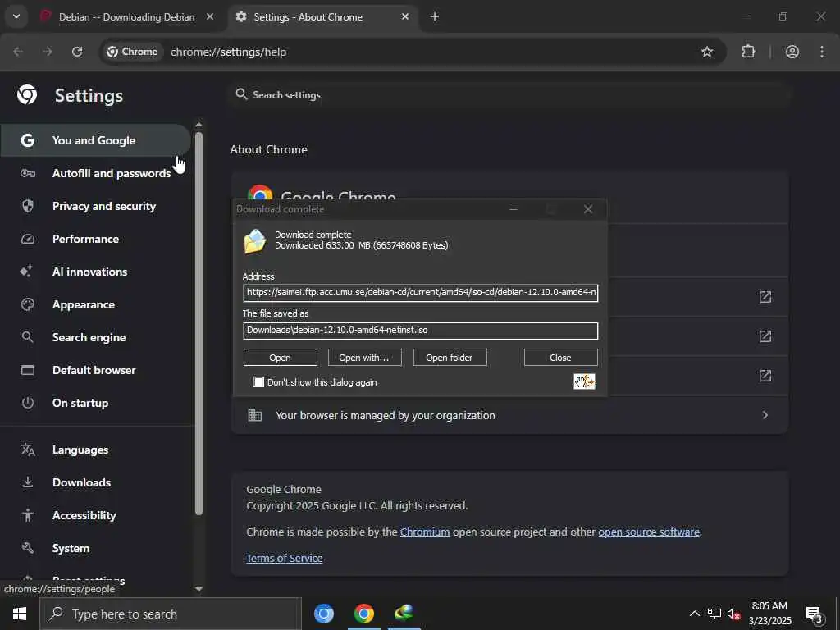This screenshot has height=630, width=840.
Task: Click the Close button in download dialog
Action: click(560, 358)
